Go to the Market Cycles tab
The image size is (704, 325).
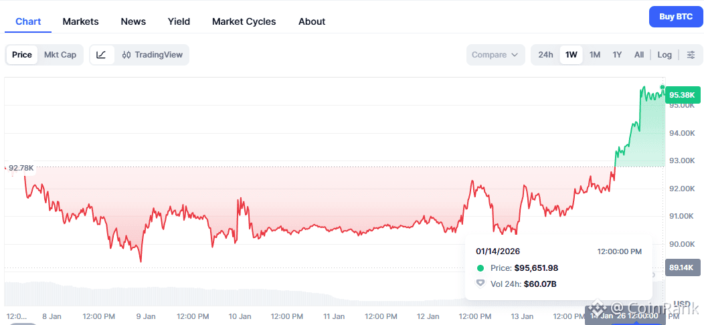point(244,21)
